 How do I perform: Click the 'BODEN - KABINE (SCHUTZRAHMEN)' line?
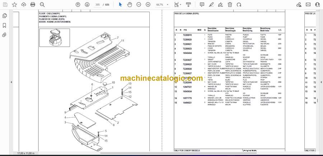tap(55, 22)
